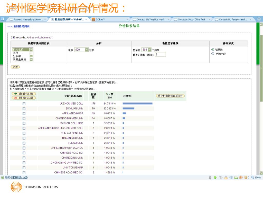Close the Account: Guangdong Unive... tab
This screenshot has height=197, width=263.
pos(45,19)
